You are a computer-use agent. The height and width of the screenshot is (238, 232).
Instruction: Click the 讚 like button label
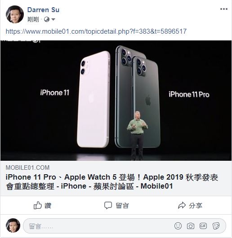pos(48,206)
